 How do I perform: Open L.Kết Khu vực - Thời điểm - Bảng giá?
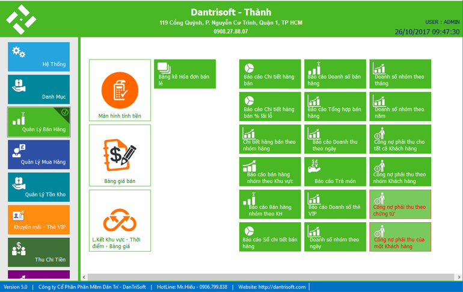[x=120, y=220]
